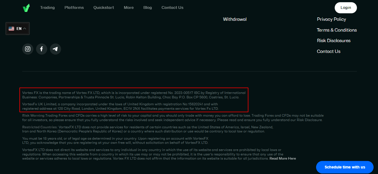378x174 pixels.
Task: View the Privacy Policy
Action: (x=331, y=19)
